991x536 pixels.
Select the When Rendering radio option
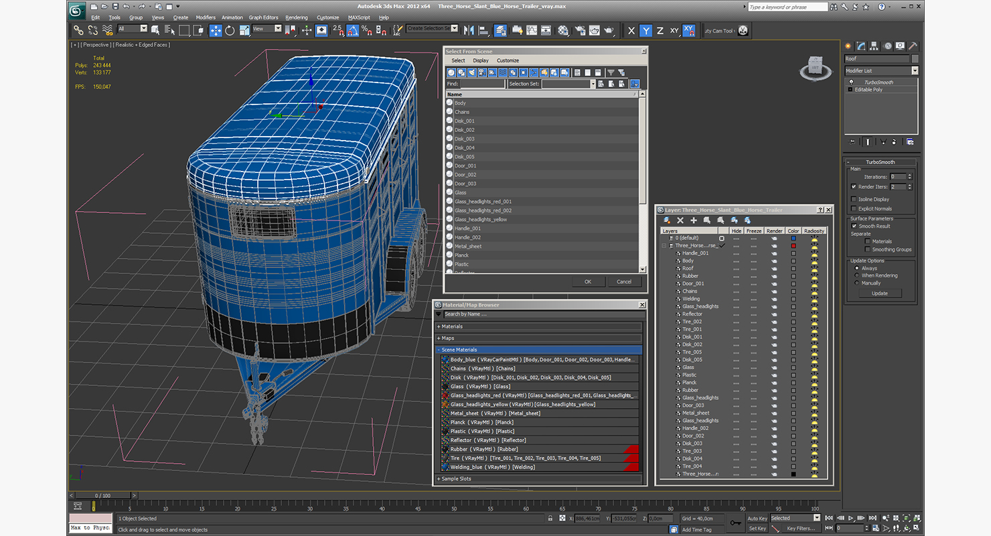[857, 275]
